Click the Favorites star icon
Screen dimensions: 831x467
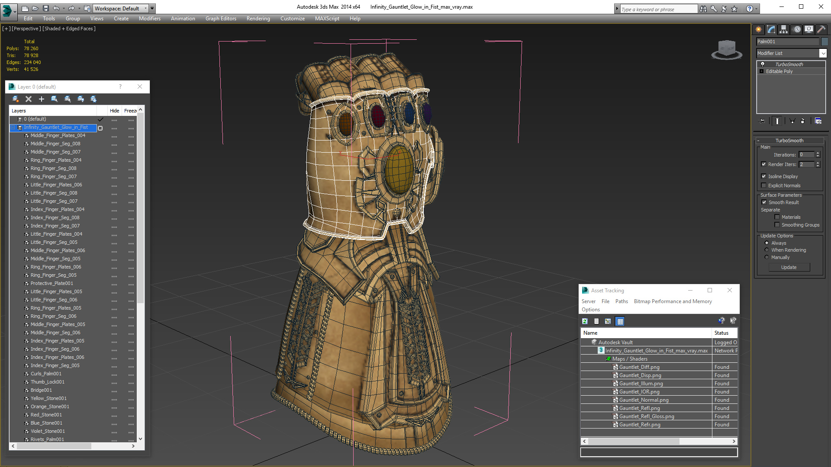[734, 9]
